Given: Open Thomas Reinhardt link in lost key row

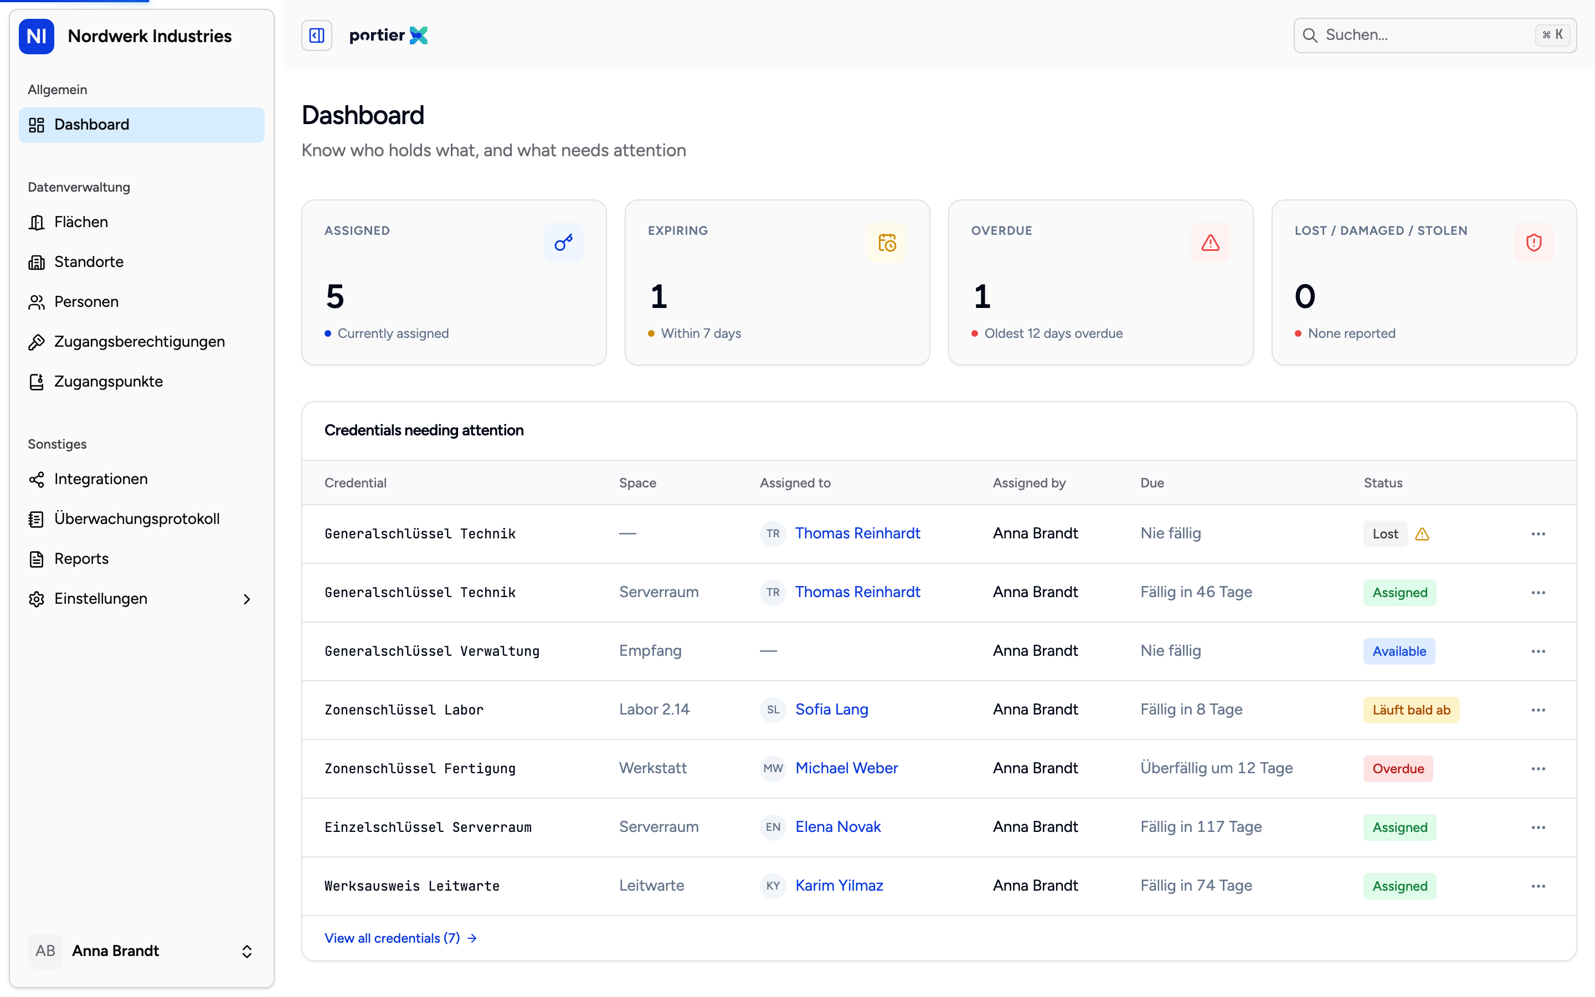Looking at the screenshot, I should click(857, 533).
